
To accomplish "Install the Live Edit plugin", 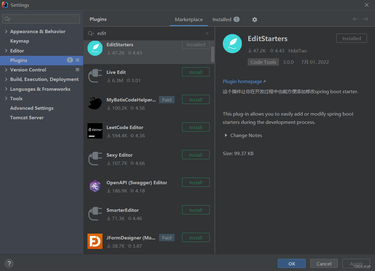I will pos(196,72).
